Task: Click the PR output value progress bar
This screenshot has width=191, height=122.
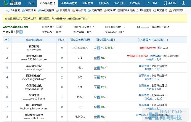Action: 143,27
